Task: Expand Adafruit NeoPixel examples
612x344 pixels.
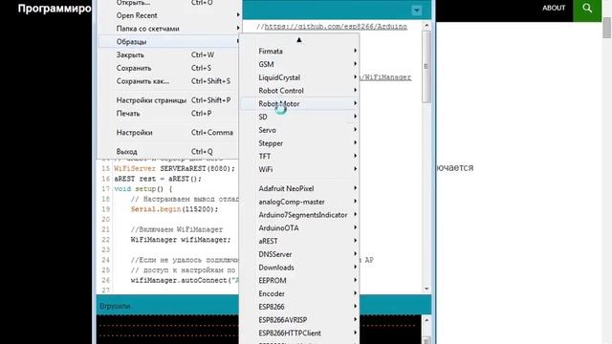Action: (x=299, y=189)
